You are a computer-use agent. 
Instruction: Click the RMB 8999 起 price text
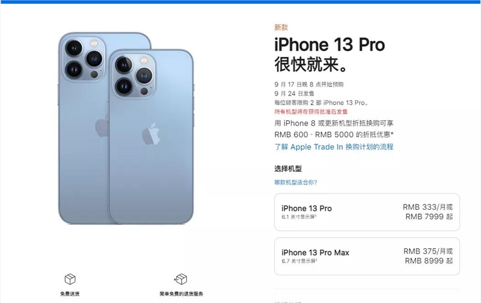pos(429,261)
